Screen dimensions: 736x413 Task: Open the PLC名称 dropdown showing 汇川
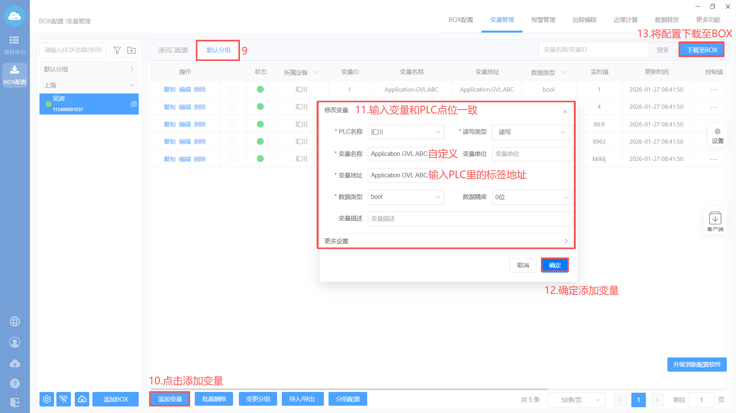coord(405,132)
